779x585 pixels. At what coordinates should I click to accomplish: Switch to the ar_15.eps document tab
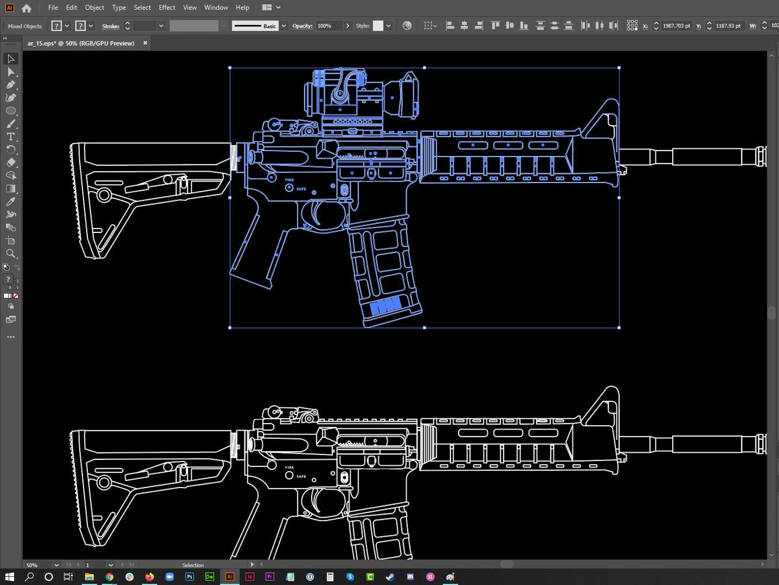coord(81,43)
